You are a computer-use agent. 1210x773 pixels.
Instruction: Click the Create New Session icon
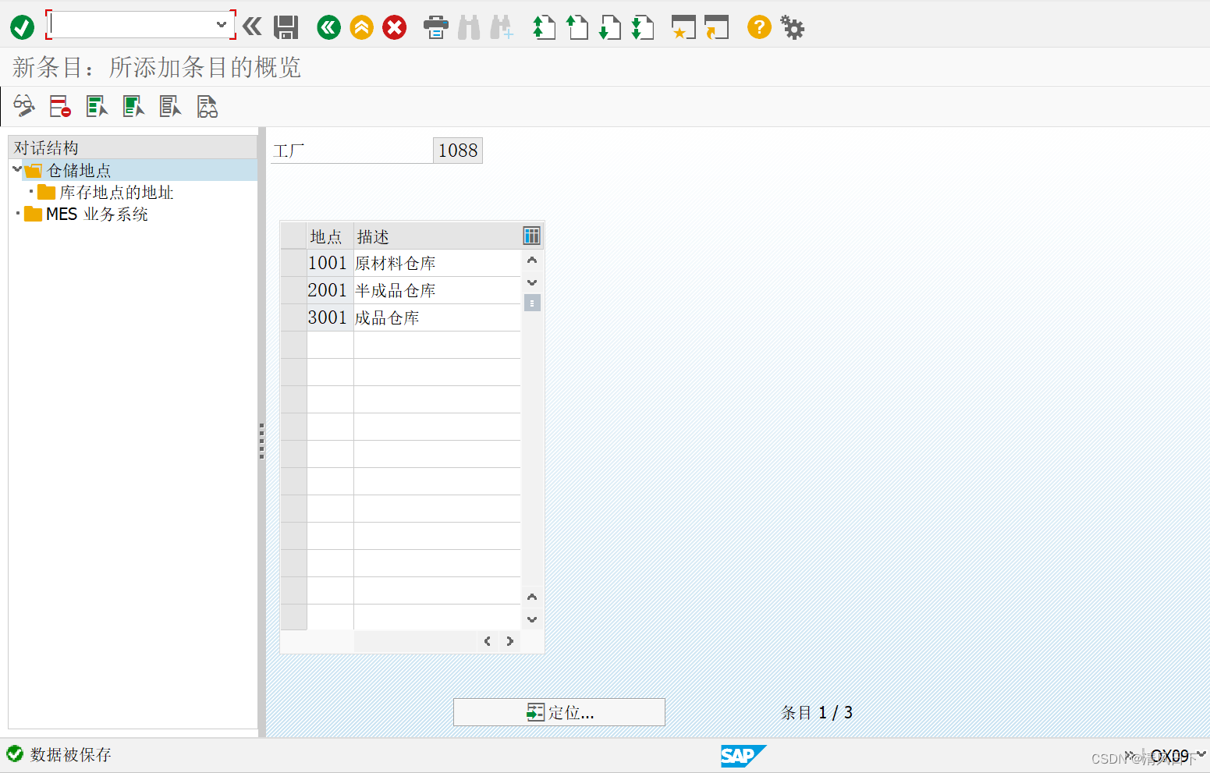(683, 28)
